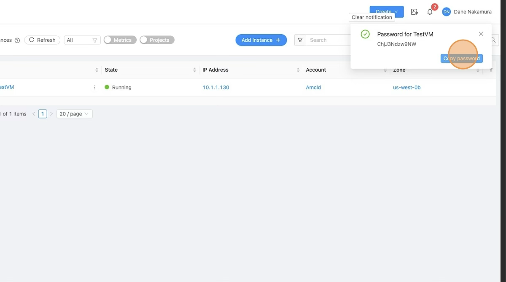Image resolution: width=506 pixels, height=282 pixels.
Task: Click the Copy password button
Action: tap(461, 59)
